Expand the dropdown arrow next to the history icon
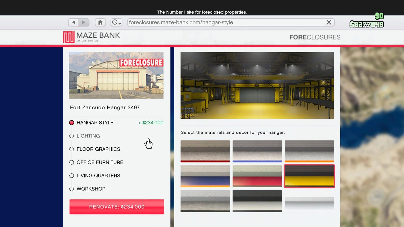404x227 pixels. click(x=119, y=24)
